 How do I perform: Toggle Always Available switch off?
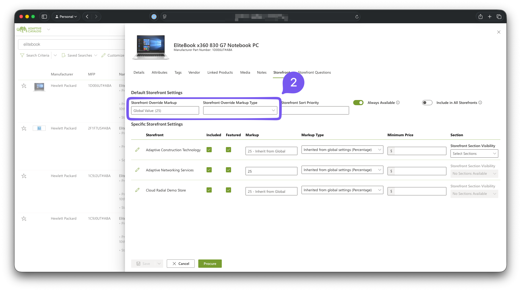pos(358,103)
